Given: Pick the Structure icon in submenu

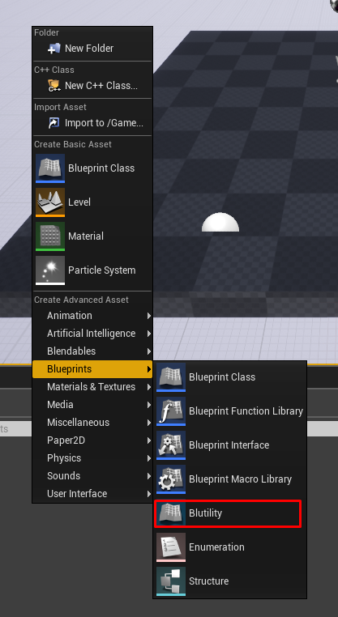Looking at the screenshot, I should (x=171, y=581).
